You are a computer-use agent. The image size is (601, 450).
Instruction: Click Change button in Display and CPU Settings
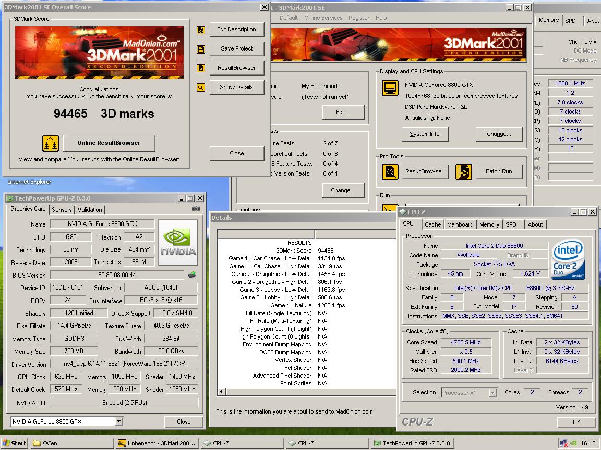pos(499,134)
